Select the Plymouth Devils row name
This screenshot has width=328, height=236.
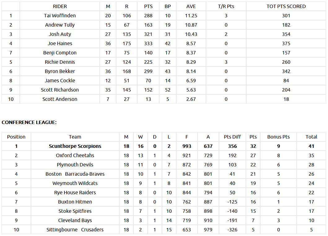pos(75,165)
